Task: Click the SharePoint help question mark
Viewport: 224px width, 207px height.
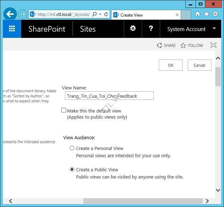Action: point(151,29)
